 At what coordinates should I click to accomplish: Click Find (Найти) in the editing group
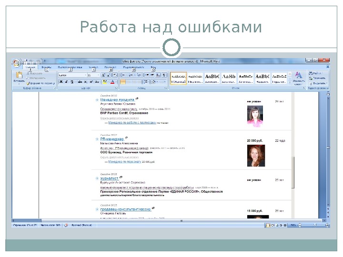click(316, 73)
